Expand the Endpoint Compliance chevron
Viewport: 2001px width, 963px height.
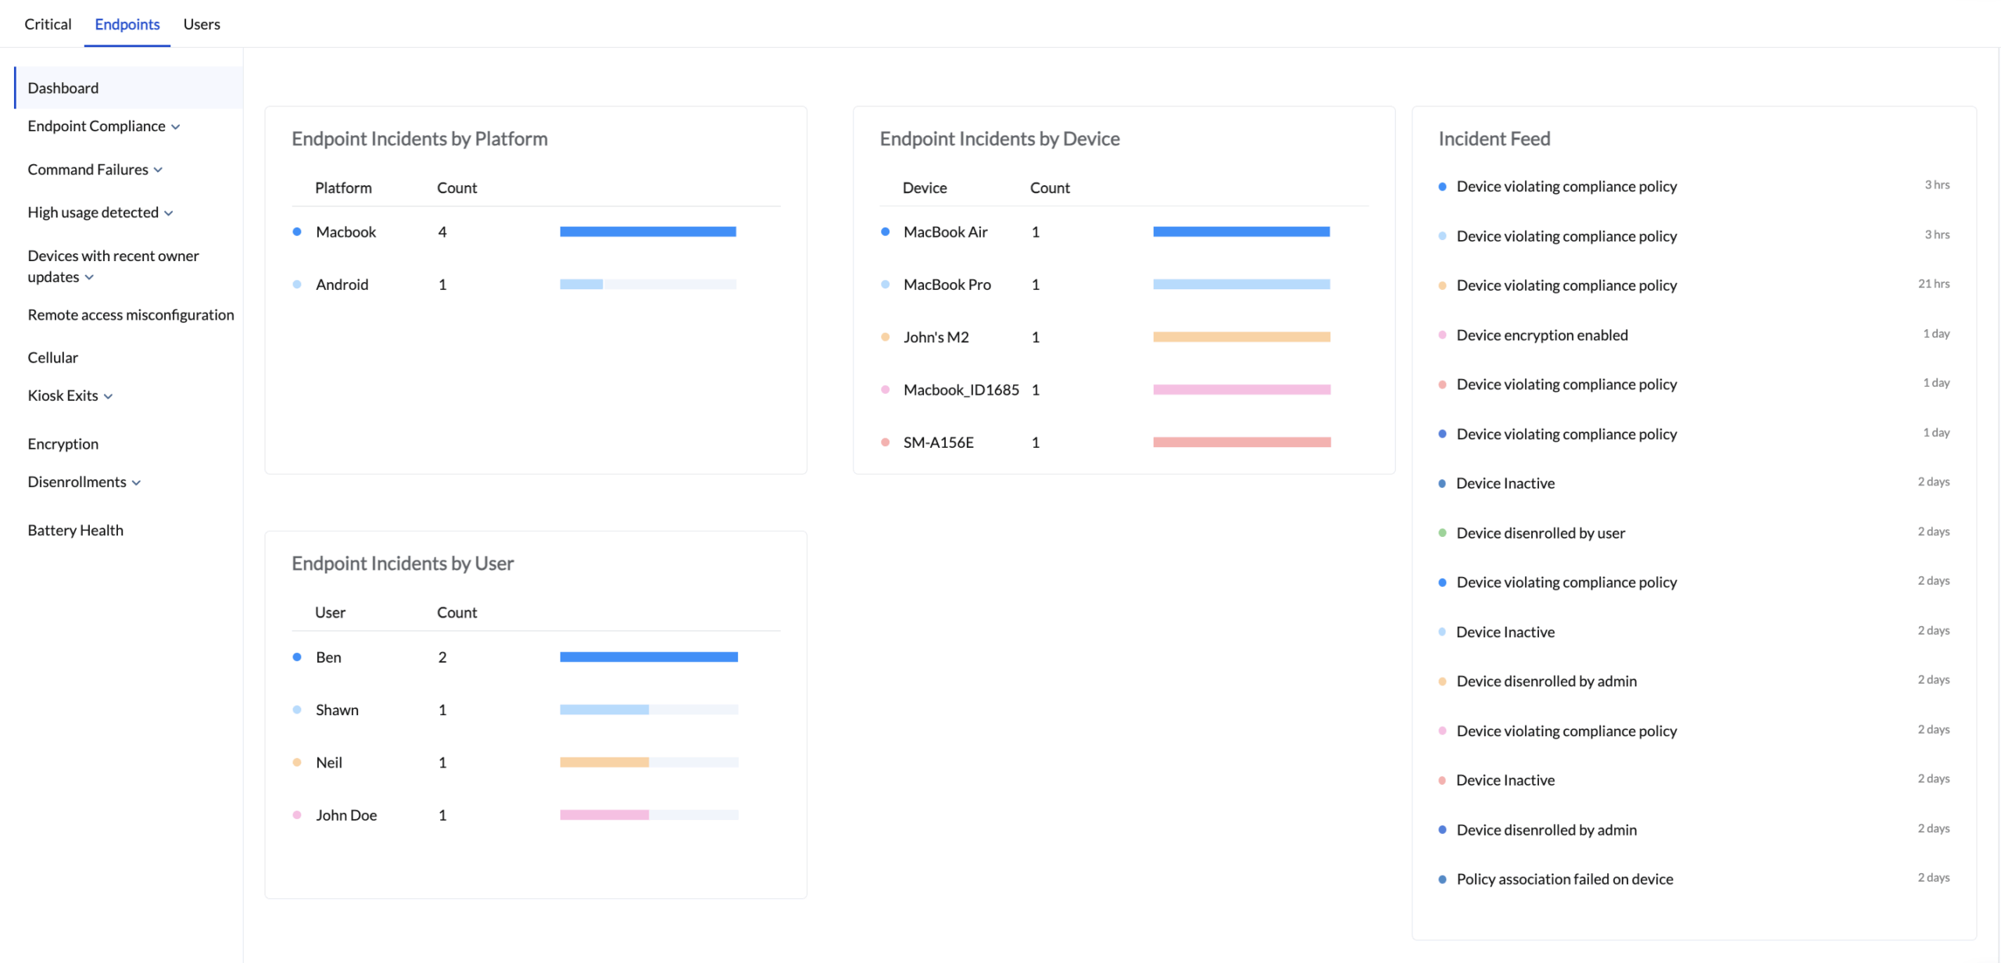coord(175,127)
